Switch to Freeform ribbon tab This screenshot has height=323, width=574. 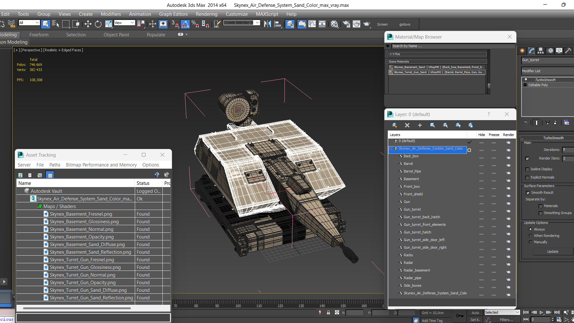tap(39, 35)
